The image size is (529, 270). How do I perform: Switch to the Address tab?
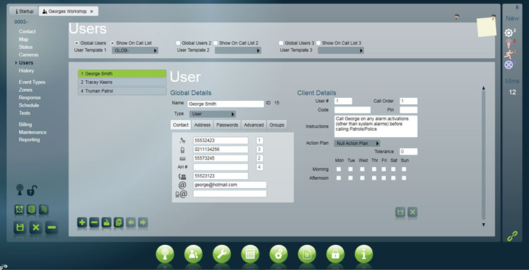point(202,125)
